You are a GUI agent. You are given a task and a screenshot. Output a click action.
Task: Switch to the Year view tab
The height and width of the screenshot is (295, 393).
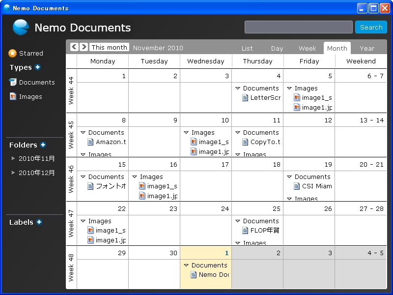(x=366, y=49)
